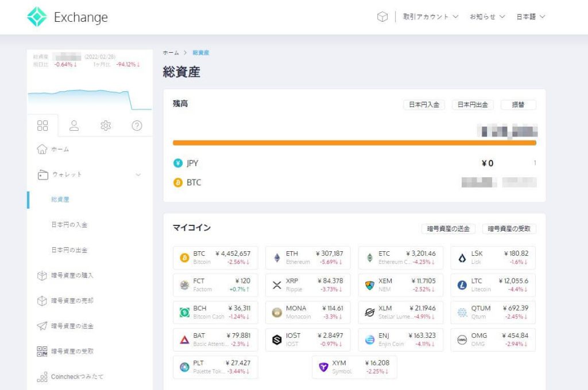Open the 取引アカウント dropdown

(x=431, y=17)
